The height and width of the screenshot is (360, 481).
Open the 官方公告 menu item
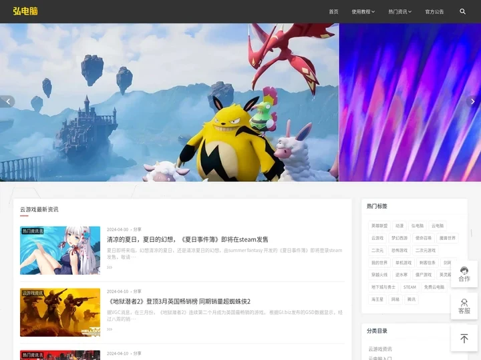(x=434, y=11)
